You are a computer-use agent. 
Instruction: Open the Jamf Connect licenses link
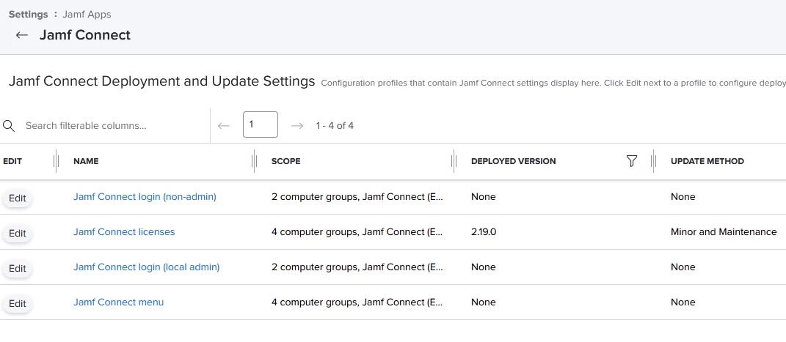pyautogui.click(x=124, y=232)
